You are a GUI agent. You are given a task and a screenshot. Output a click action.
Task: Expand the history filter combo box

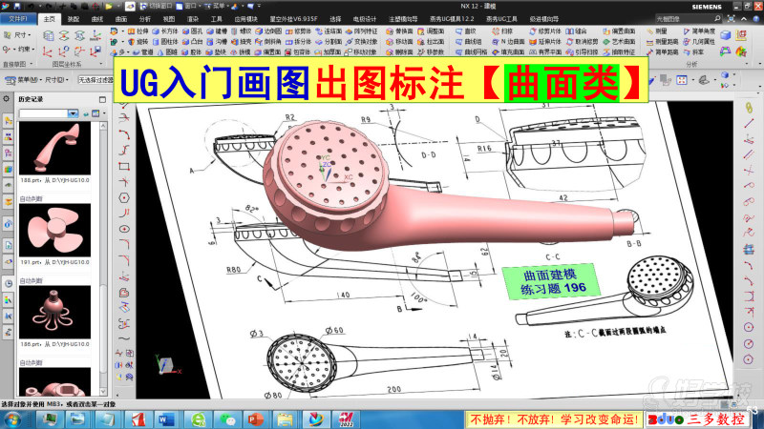pos(48,113)
